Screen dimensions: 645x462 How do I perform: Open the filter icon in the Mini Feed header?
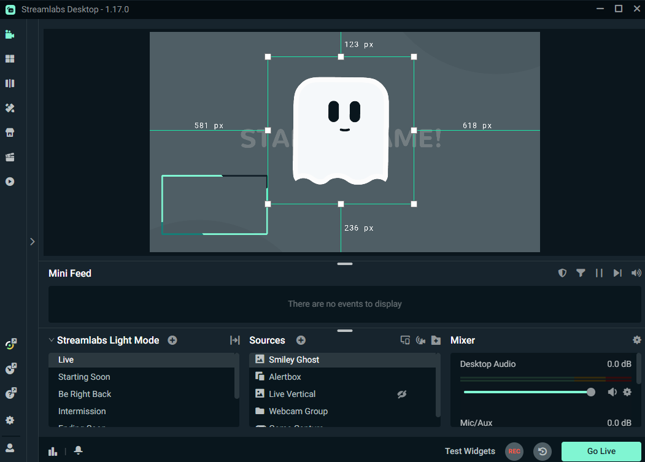[x=581, y=273]
